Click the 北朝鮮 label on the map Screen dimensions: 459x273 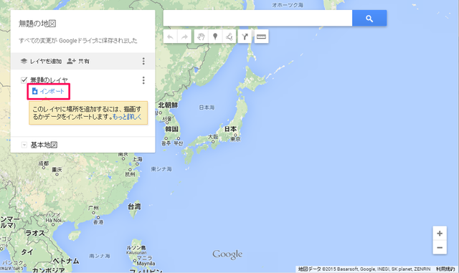pos(169,105)
